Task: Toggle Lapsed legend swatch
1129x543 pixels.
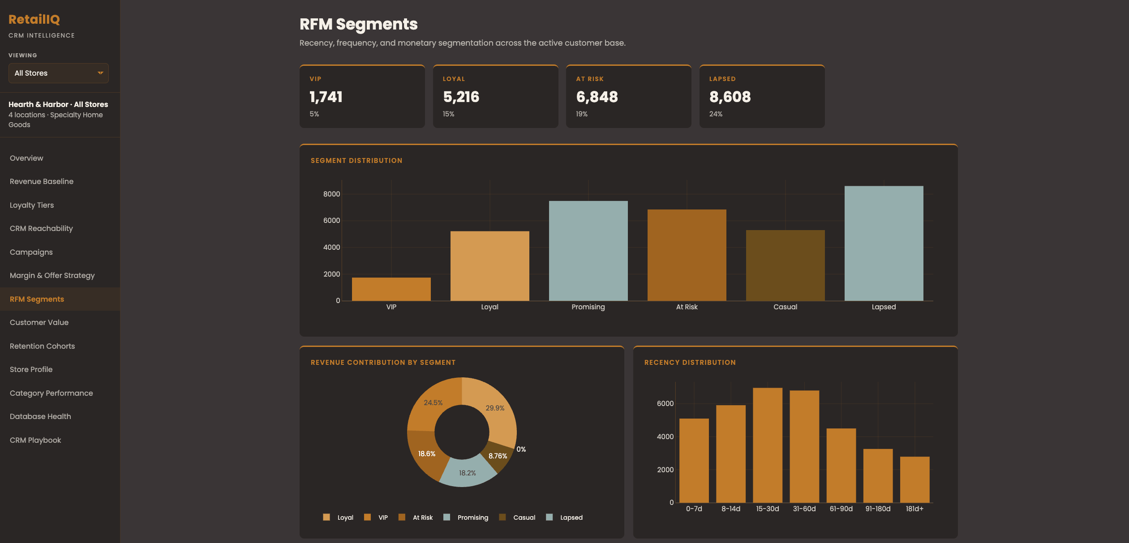Action: [549, 517]
